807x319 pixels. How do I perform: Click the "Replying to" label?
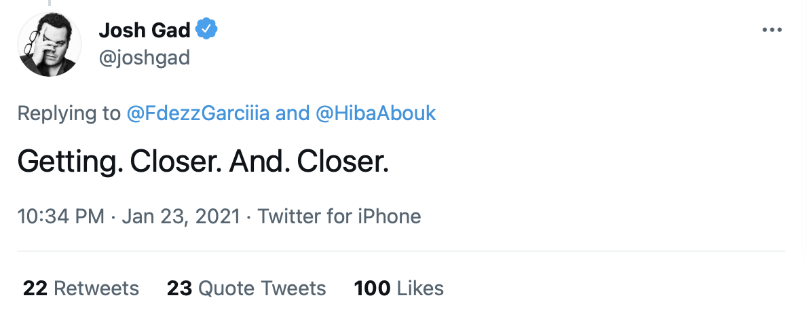click(69, 113)
